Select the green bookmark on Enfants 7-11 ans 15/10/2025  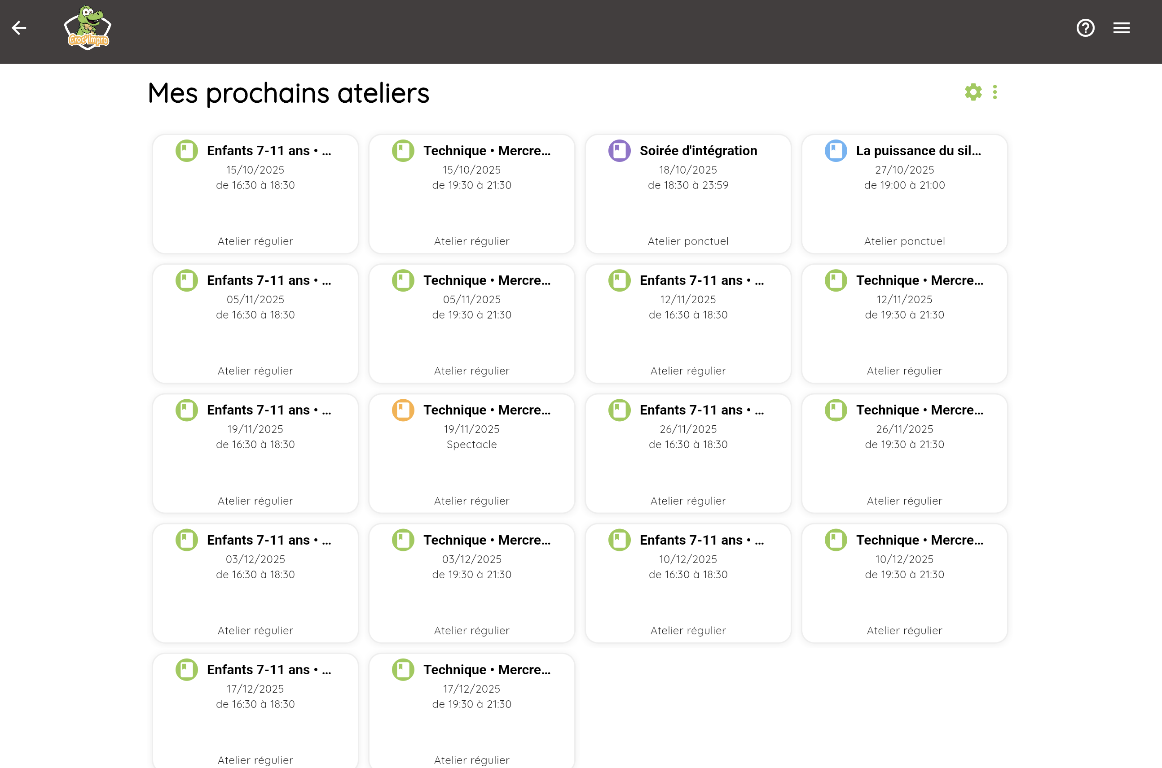pos(187,150)
